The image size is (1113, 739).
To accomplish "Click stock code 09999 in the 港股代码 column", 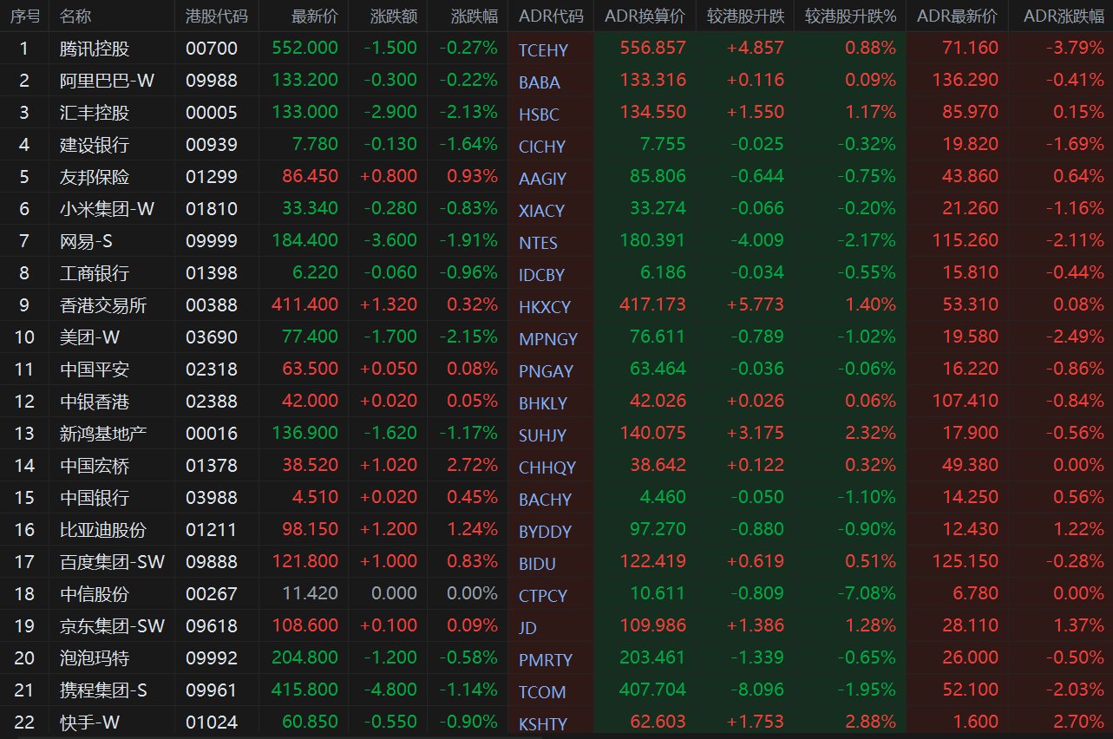I will (x=212, y=241).
